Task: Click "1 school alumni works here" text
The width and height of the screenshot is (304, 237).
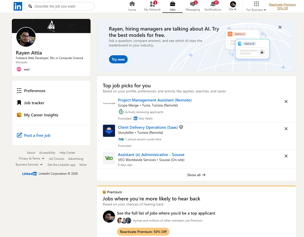Action: 143,139
